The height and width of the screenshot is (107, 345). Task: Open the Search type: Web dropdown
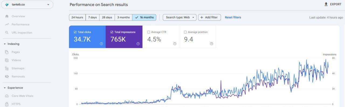tap(180, 17)
